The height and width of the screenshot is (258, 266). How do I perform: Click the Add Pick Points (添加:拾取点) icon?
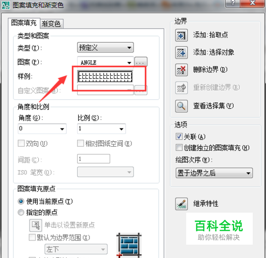coord(181,35)
